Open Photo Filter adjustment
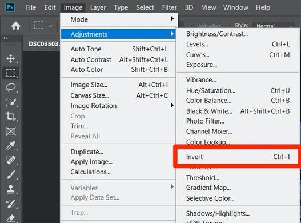Screen dimensions: 301x223 click(x=238, y=121)
